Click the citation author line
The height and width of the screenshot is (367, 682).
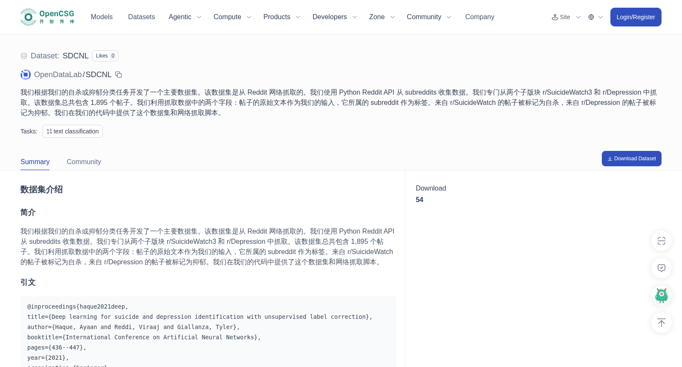(x=133, y=327)
